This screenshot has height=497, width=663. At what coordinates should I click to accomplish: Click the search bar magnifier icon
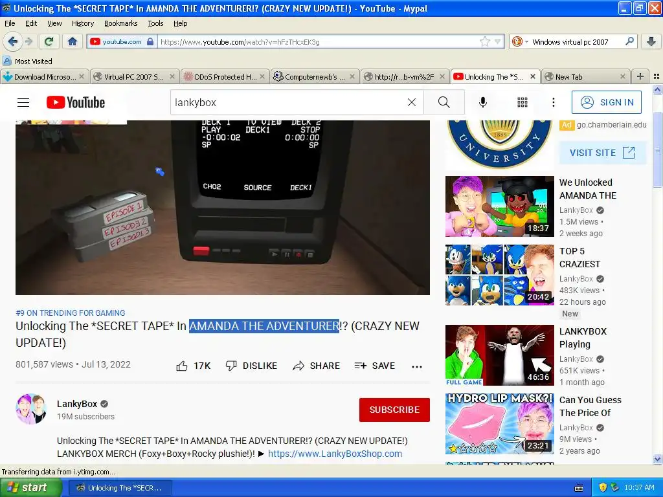click(629, 41)
